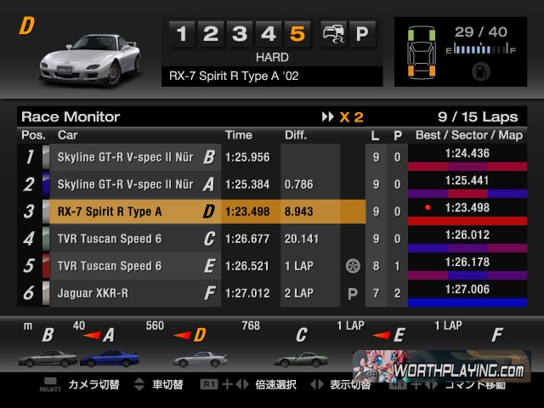Screen dimensions: 544x408
Task: Click tire change icon in TVR Tuscan E row
Action: (x=352, y=266)
